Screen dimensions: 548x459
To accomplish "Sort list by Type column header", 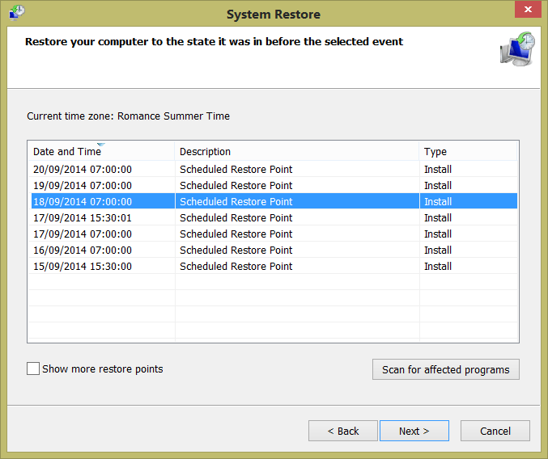I will pos(435,151).
